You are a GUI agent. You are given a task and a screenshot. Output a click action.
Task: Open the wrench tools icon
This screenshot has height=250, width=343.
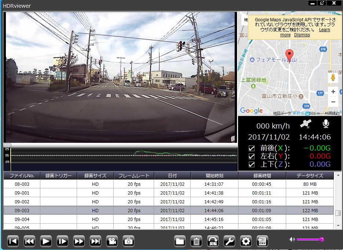[x=229, y=241]
